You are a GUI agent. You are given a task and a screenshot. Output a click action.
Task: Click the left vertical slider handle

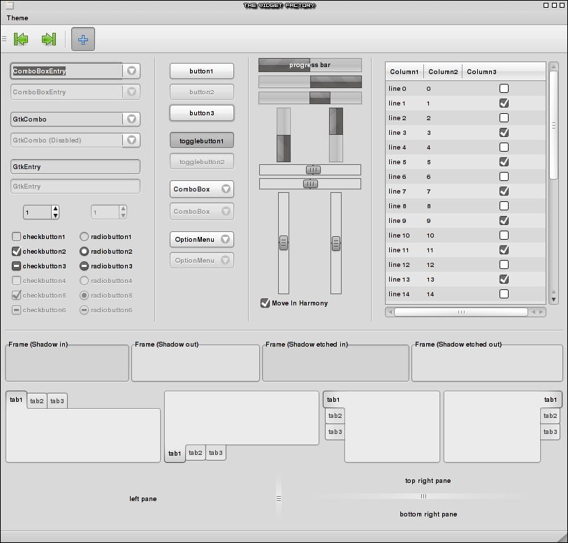284,243
